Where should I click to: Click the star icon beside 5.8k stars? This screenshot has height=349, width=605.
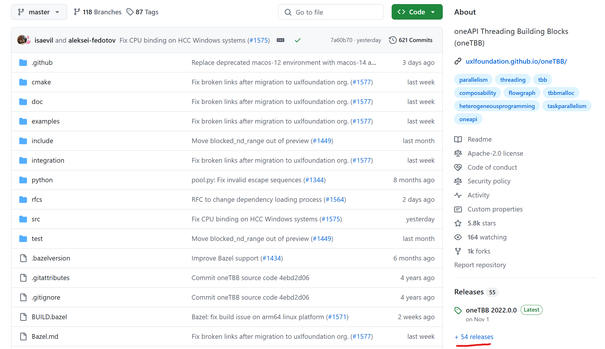[458, 223]
